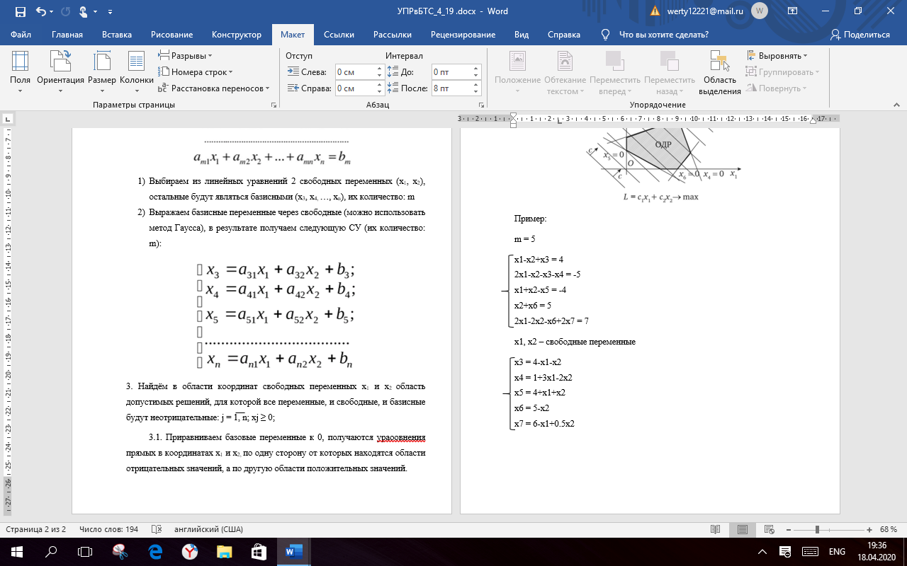Switch to read mode view in status bar
Screen dimensions: 907x566
tap(716, 529)
